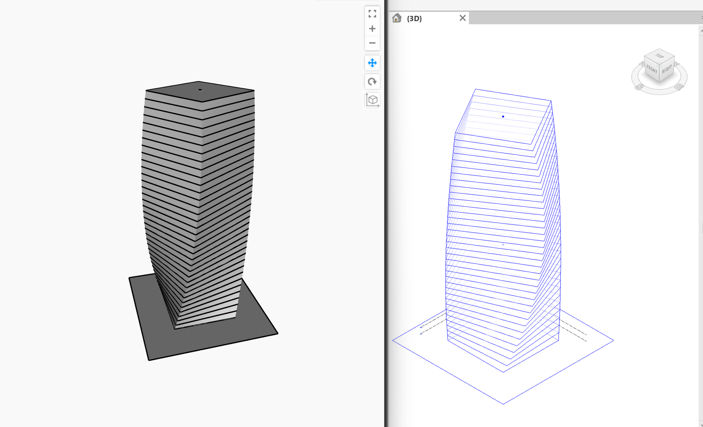This screenshot has height=427, width=703.
Task: Click the RIGHT face of the ViewCube
Action: click(667, 69)
